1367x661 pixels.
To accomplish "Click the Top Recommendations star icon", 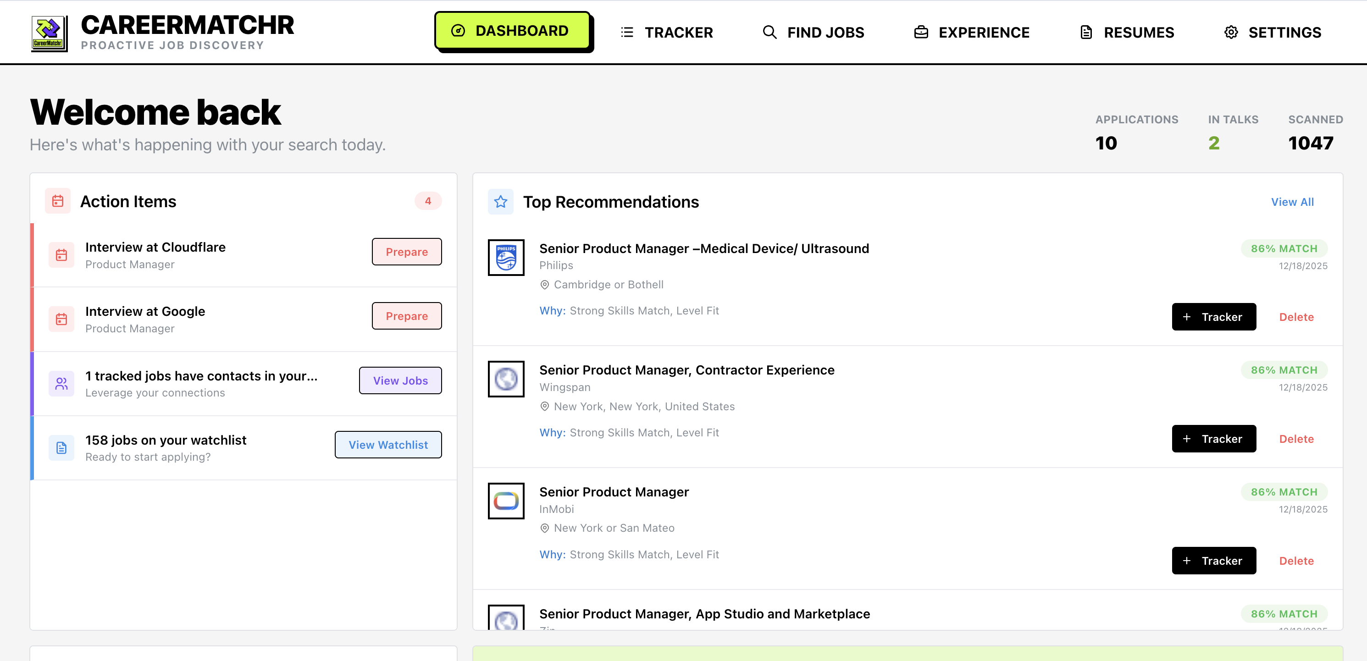I will (500, 202).
